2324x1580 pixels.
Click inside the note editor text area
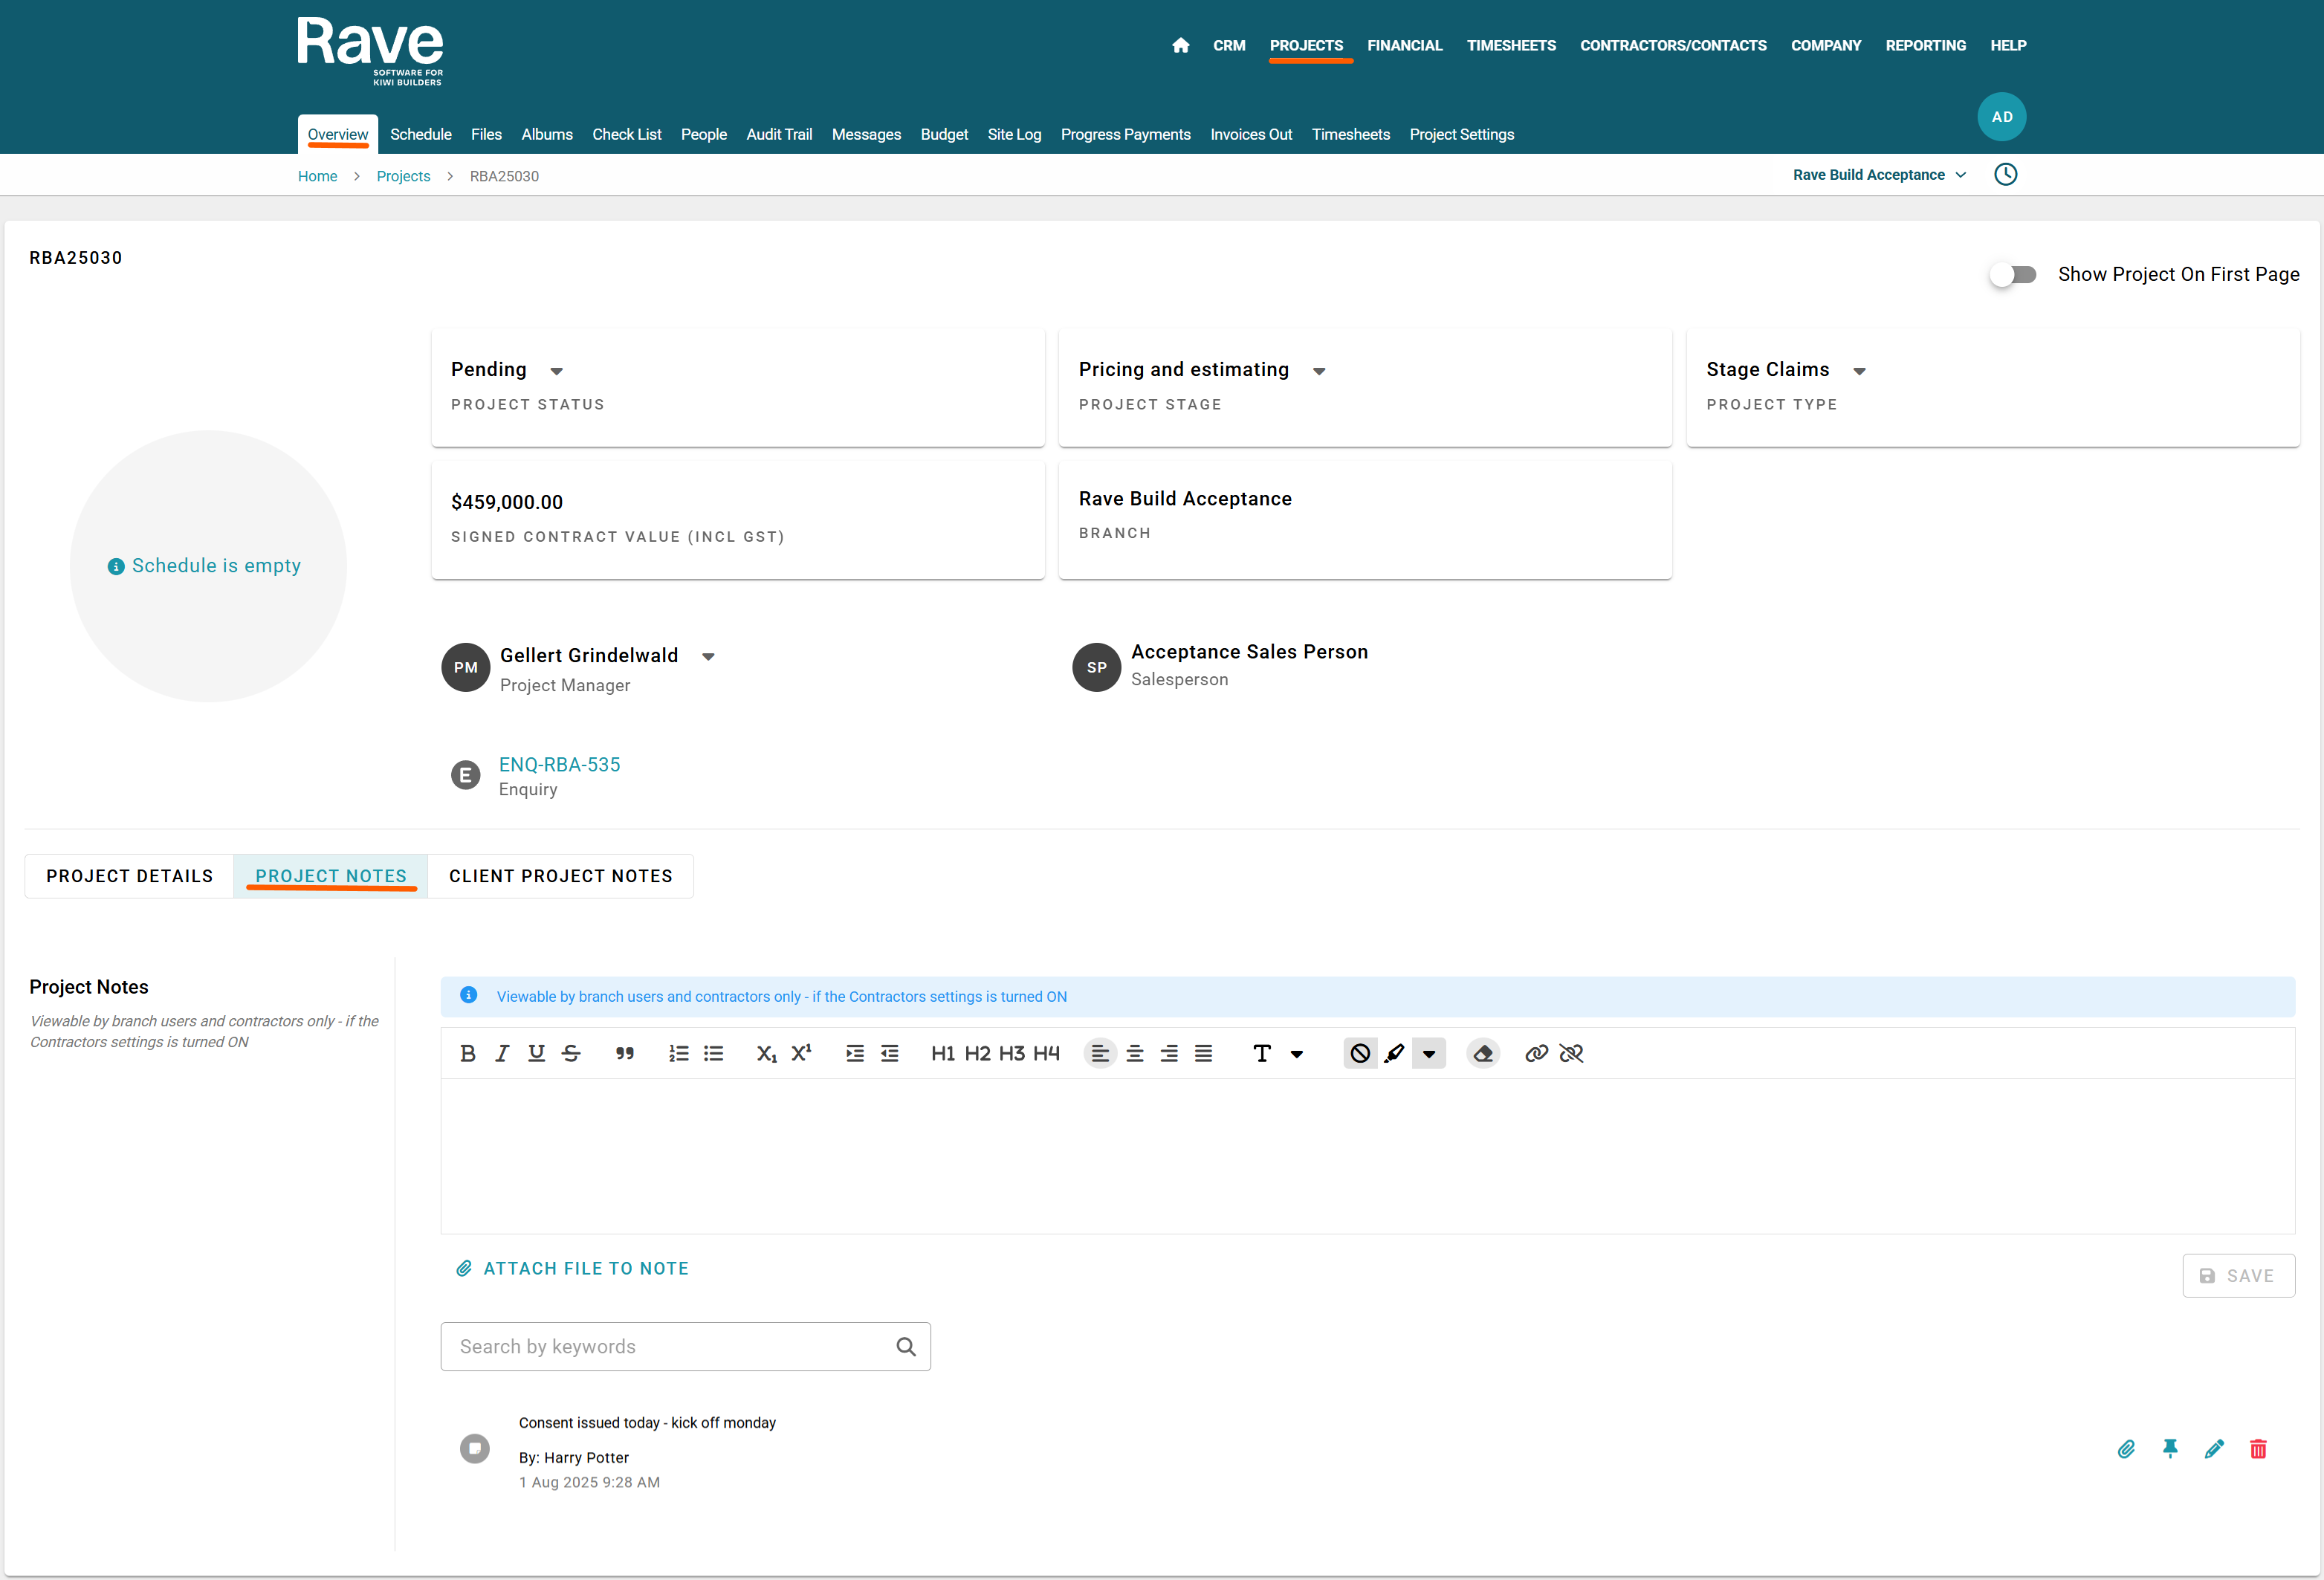[x=1367, y=1156]
